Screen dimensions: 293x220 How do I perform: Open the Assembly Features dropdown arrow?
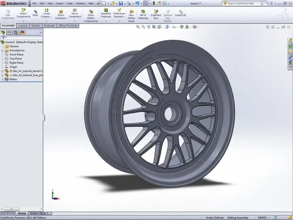click(x=106, y=21)
